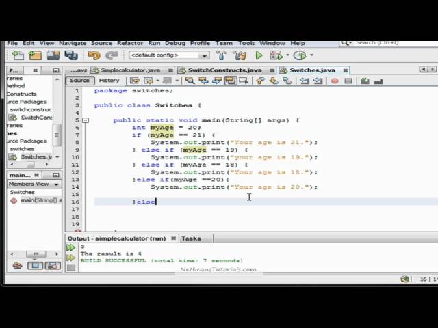The height and width of the screenshot is (328, 438).
Task: Open the search field magnifier dropdown
Action: 346,43
